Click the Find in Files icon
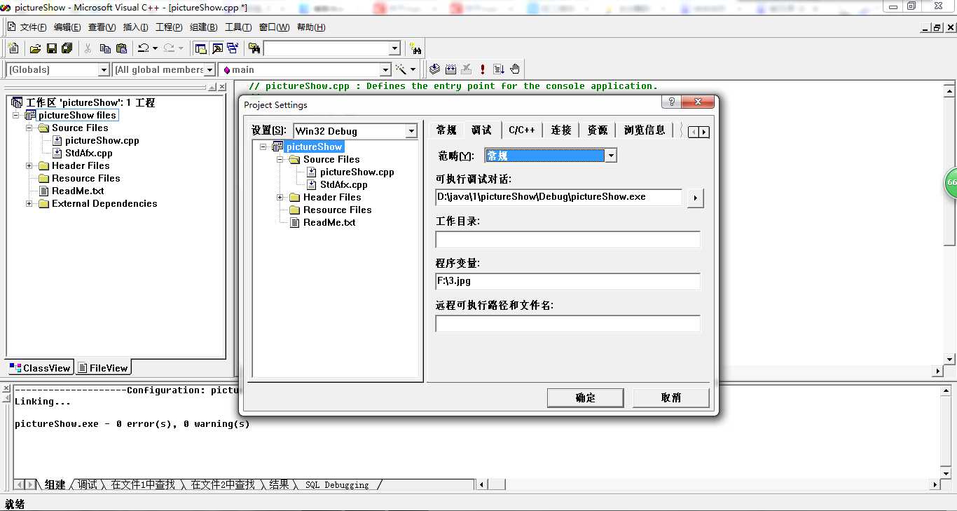 click(x=254, y=48)
